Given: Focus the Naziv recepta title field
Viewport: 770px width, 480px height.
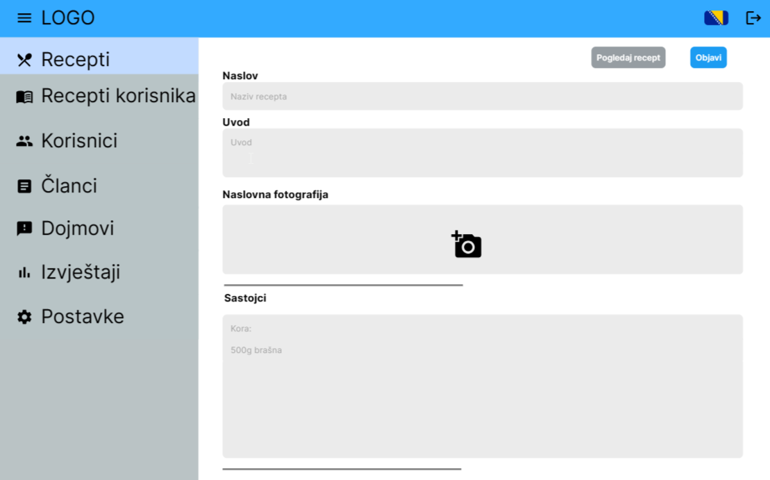Looking at the screenshot, I should [x=482, y=97].
